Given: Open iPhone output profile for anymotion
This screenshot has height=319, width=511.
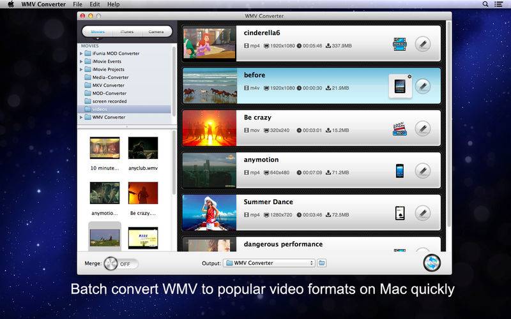Looking at the screenshot, I should point(400,171).
